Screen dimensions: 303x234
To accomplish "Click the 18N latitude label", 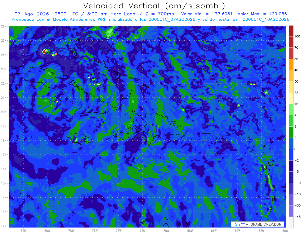I will pos(4,140).
